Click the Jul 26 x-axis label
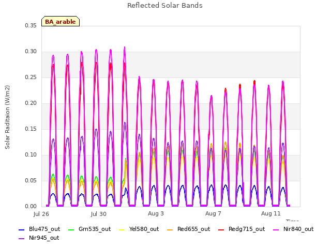The image size is (331, 248). (x=41, y=214)
